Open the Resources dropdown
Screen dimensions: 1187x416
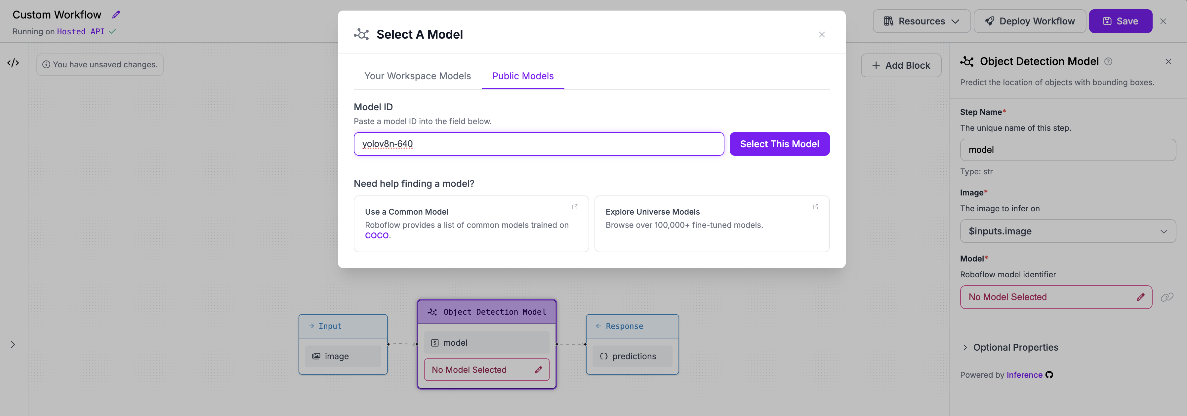tap(921, 21)
